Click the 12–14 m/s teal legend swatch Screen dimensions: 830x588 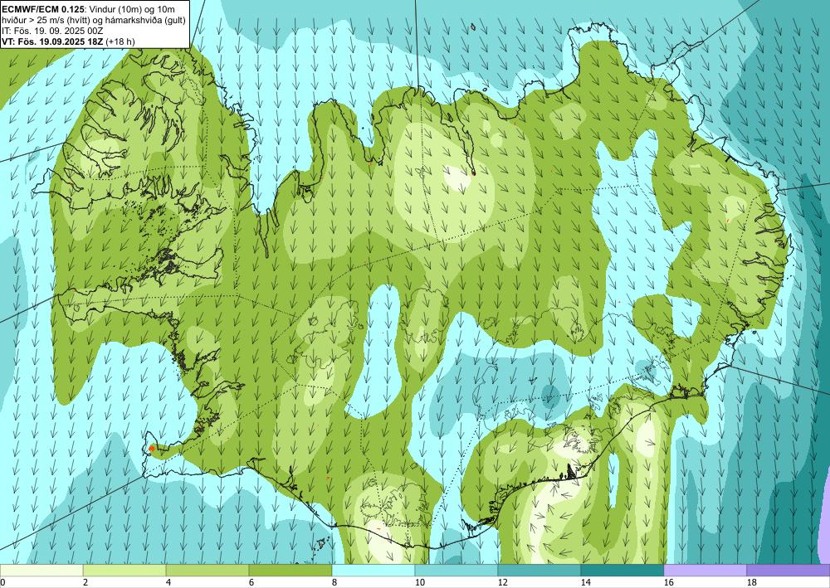[x=539, y=570]
